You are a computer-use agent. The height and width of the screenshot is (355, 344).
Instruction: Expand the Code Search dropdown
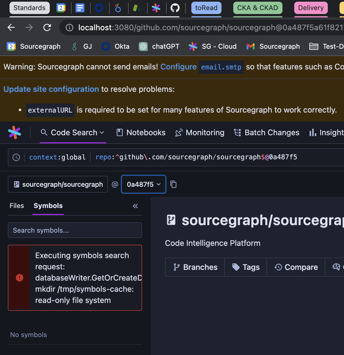tap(73, 132)
